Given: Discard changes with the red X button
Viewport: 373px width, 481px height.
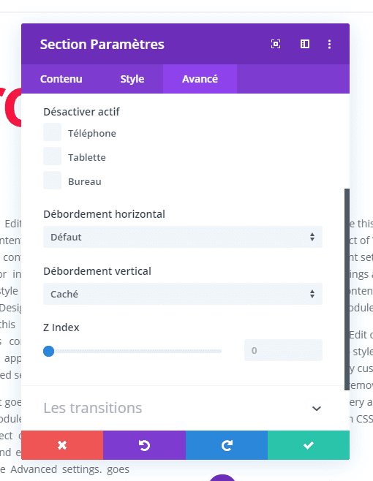Looking at the screenshot, I should click(62, 444).
